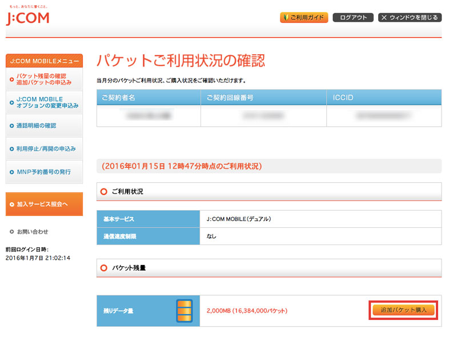Click ウィンドウを閉じる to close the window

(410, 18)
